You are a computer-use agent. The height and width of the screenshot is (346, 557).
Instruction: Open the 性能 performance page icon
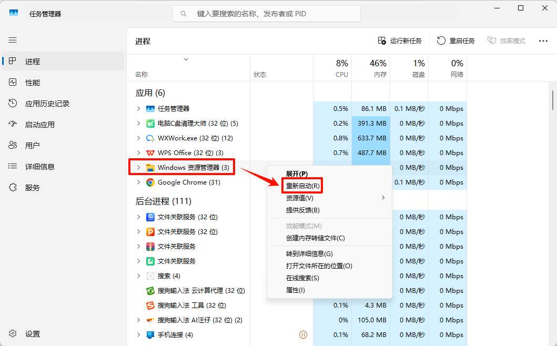13,83
